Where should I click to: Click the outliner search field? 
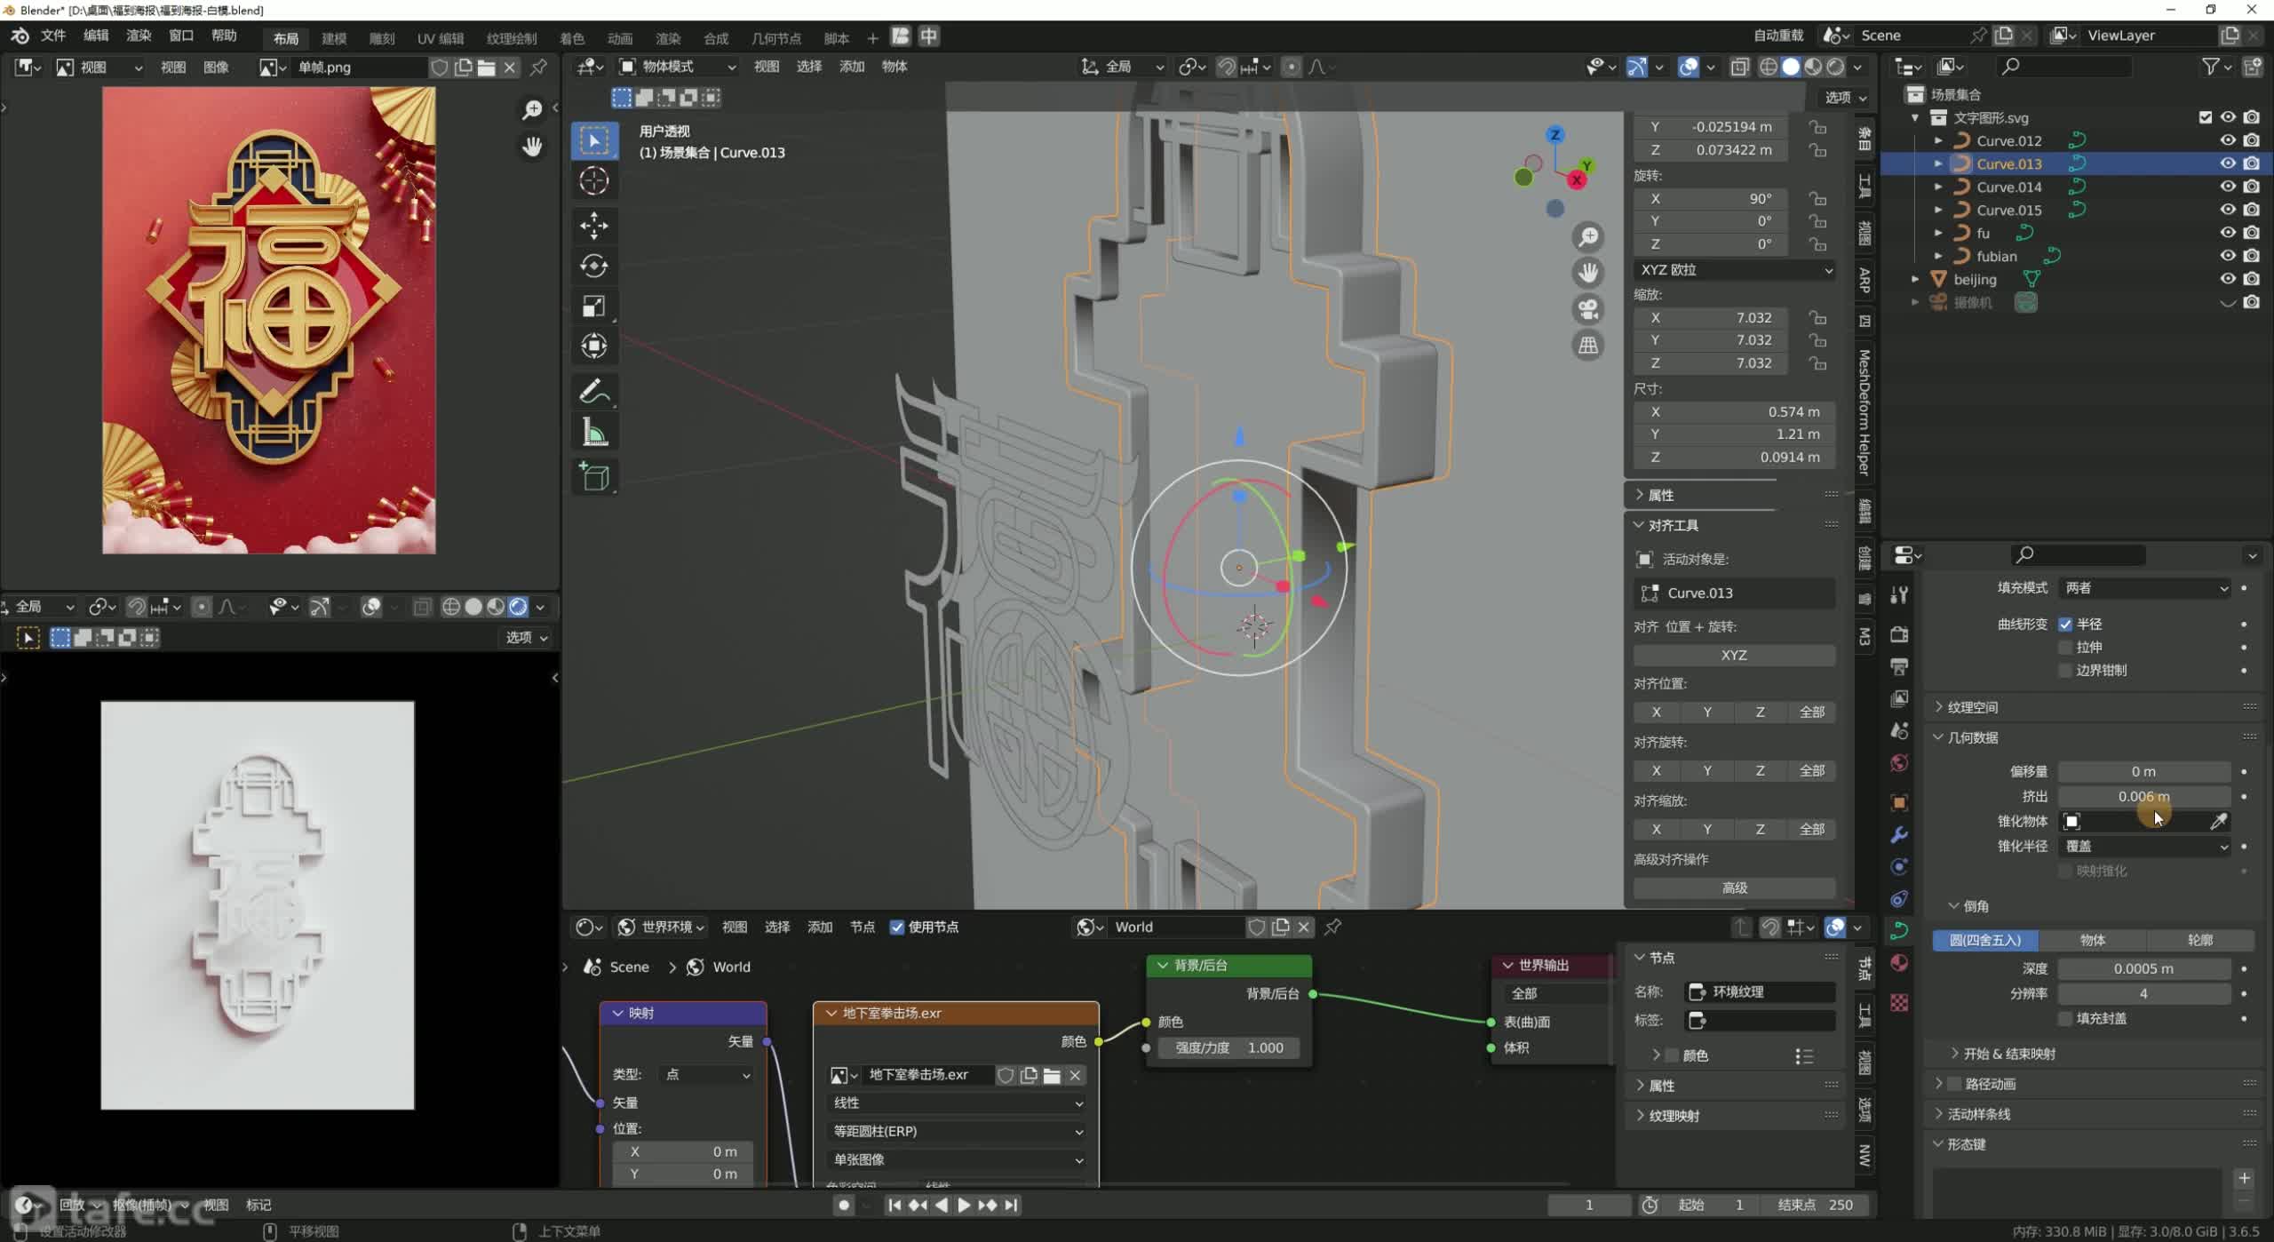[x=2064, y=67]
